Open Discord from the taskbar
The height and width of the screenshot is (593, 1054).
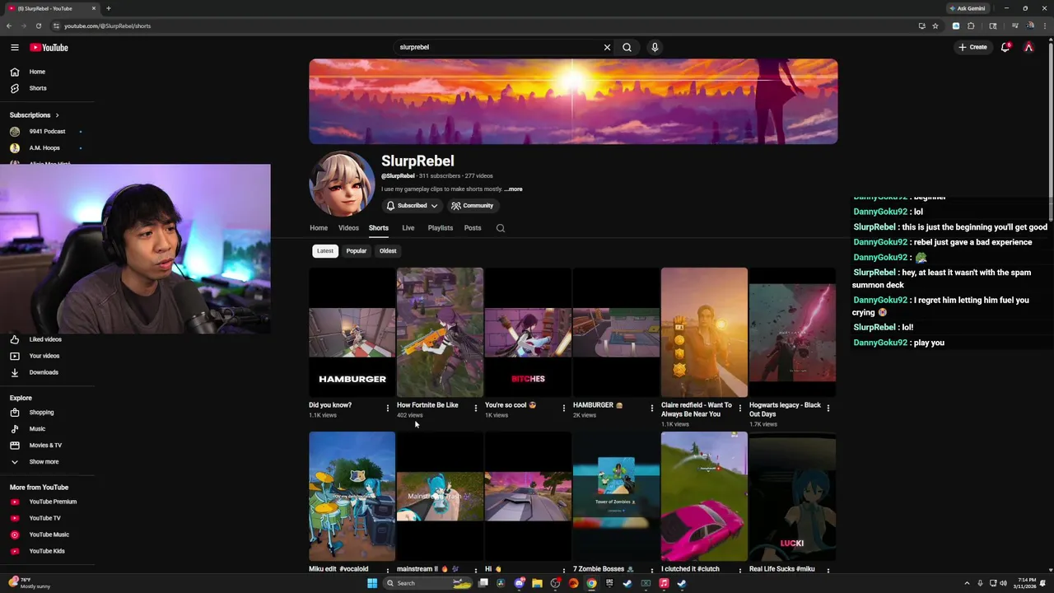519,583
